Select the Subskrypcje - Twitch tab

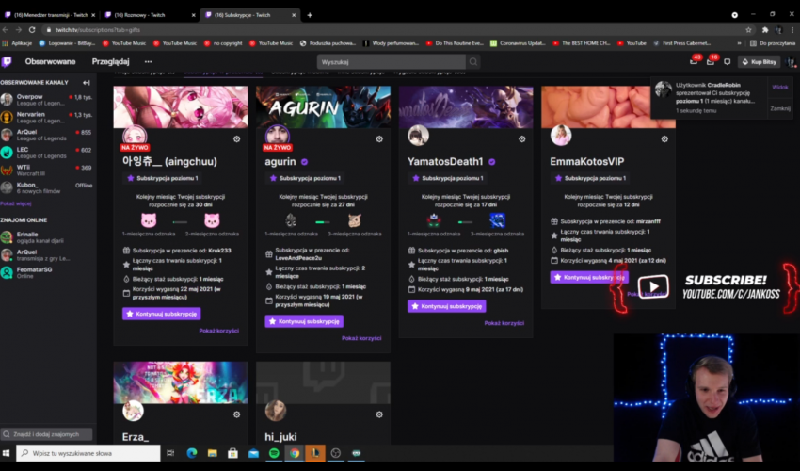(250, 15)
